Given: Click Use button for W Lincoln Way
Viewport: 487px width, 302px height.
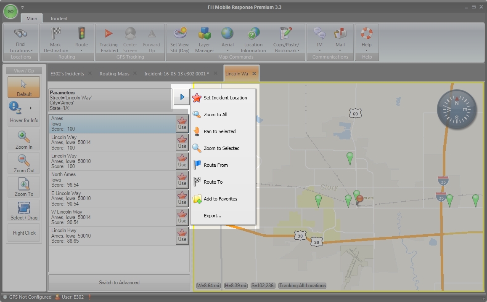Looking at the screenshot, I should 182,217.
